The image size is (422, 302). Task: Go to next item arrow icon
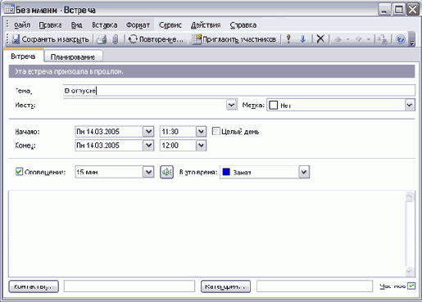[359, 39]
